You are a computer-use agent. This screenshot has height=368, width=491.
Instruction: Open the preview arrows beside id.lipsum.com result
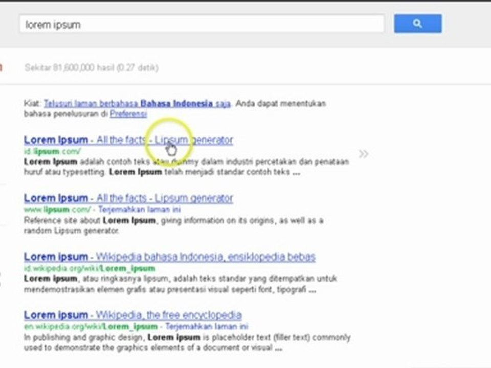[363, 154]
